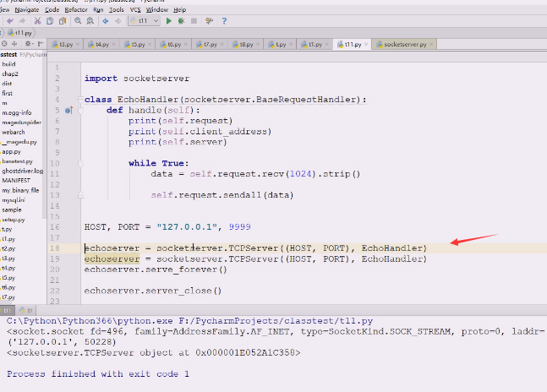Click the Redo toolbar arrow
The width and height of the screenshot is (547, 392).
(22, 21)
